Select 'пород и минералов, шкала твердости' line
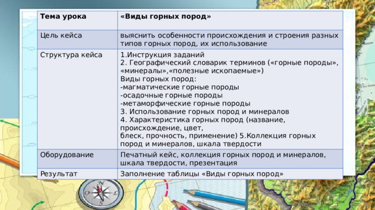375x210 pixels. [191, 144]
